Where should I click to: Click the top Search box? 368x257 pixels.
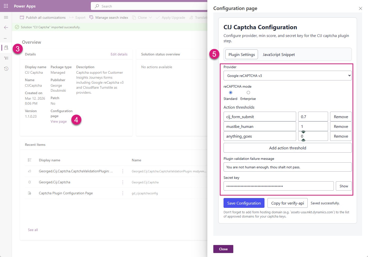(150, 6)
